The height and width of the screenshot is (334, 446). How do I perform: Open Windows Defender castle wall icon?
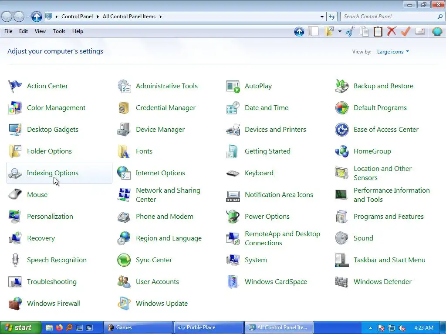[x=341, y=282]
